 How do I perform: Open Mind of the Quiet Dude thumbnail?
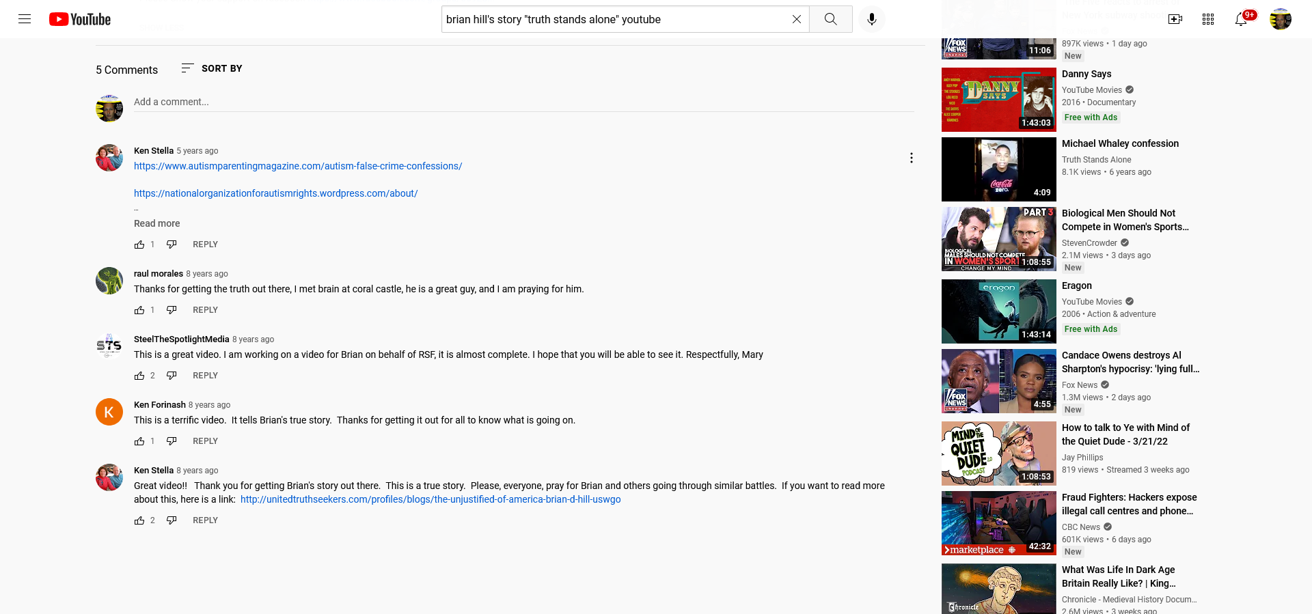point(999,453)
